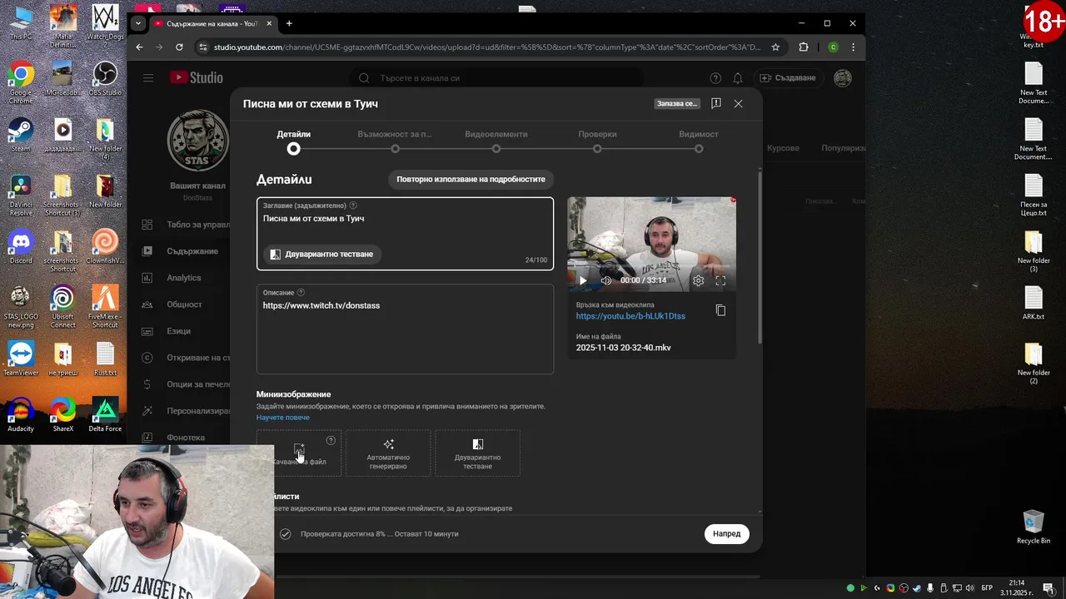Click Двувариантно тестване button under the title
Image resolution: width=1066 pixels, height=599 pixels.
(x=321, y=254)
